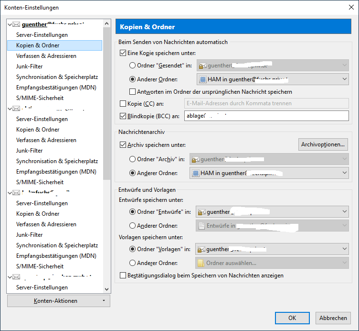Click the mailbox icon in Ordner "Entwürfe" dropdown
The height and width of the screenshot is (331, 359).
click(201, 211)
